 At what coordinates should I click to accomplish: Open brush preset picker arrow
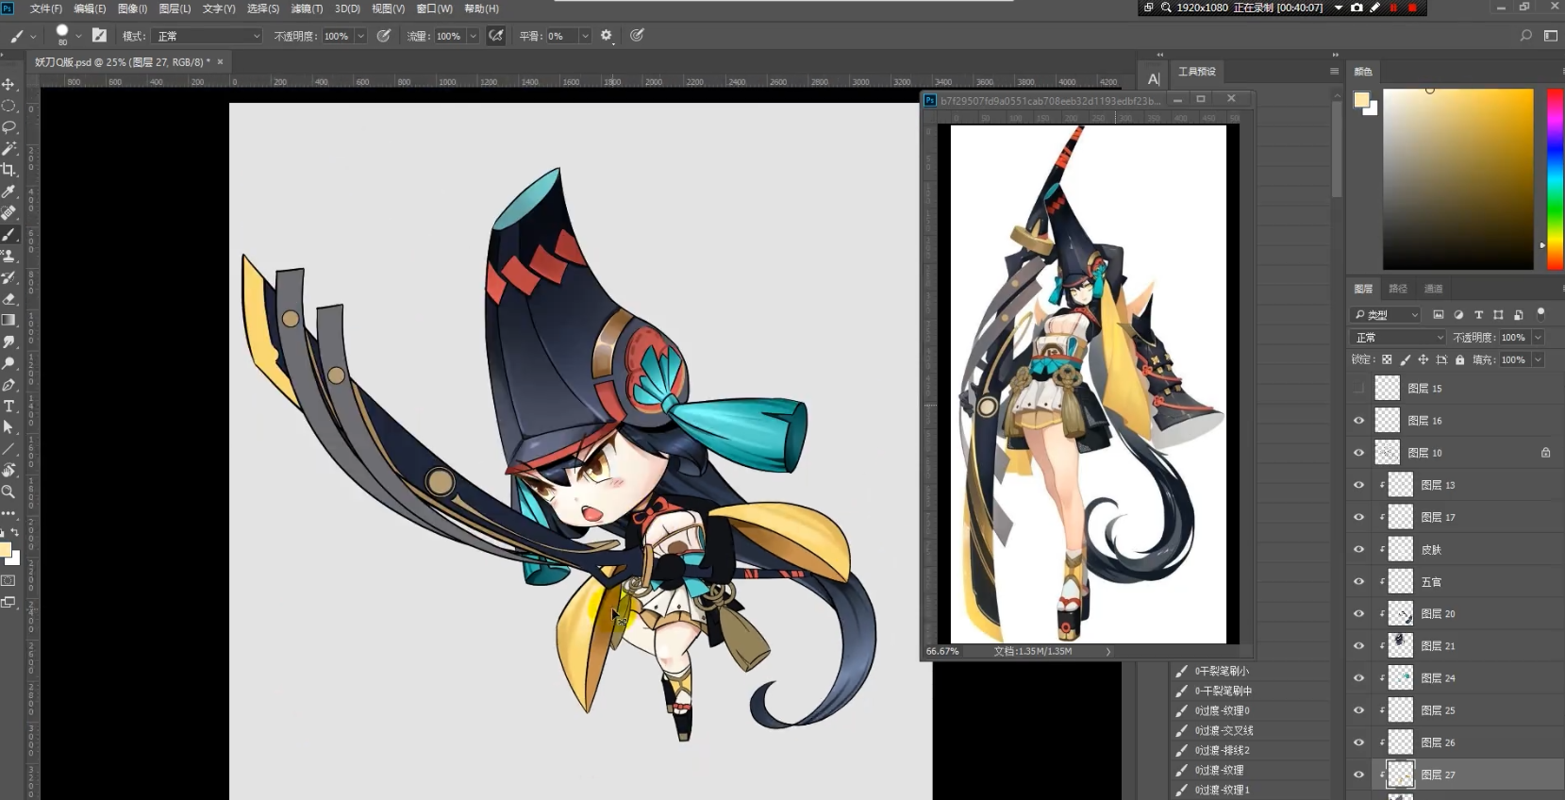tap(78, 36)
